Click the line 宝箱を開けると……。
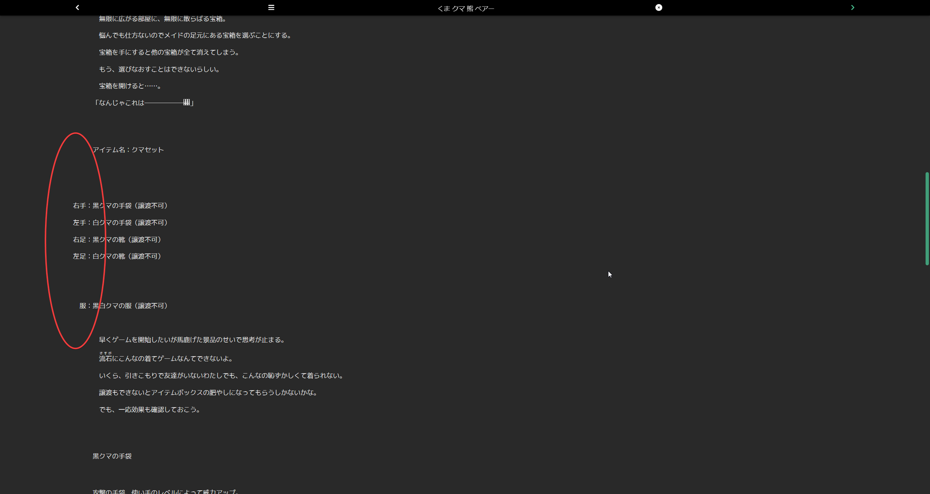Image resolution: width=930 pixels, height=494 pixels. (130, 86)
